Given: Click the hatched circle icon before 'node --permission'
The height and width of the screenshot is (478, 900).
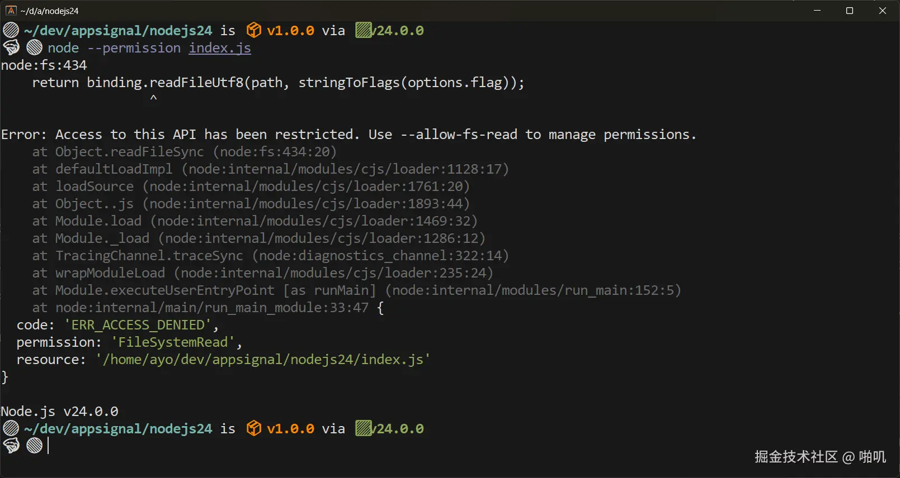Looking at the screenshot, I should click(x=35, y=48).
